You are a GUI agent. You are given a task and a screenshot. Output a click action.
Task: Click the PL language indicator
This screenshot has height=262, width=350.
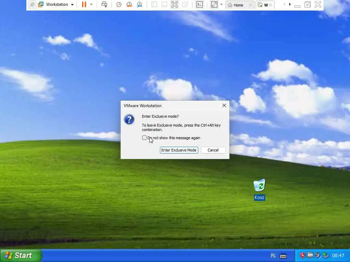pyautogui.click(x=273, y=256)
